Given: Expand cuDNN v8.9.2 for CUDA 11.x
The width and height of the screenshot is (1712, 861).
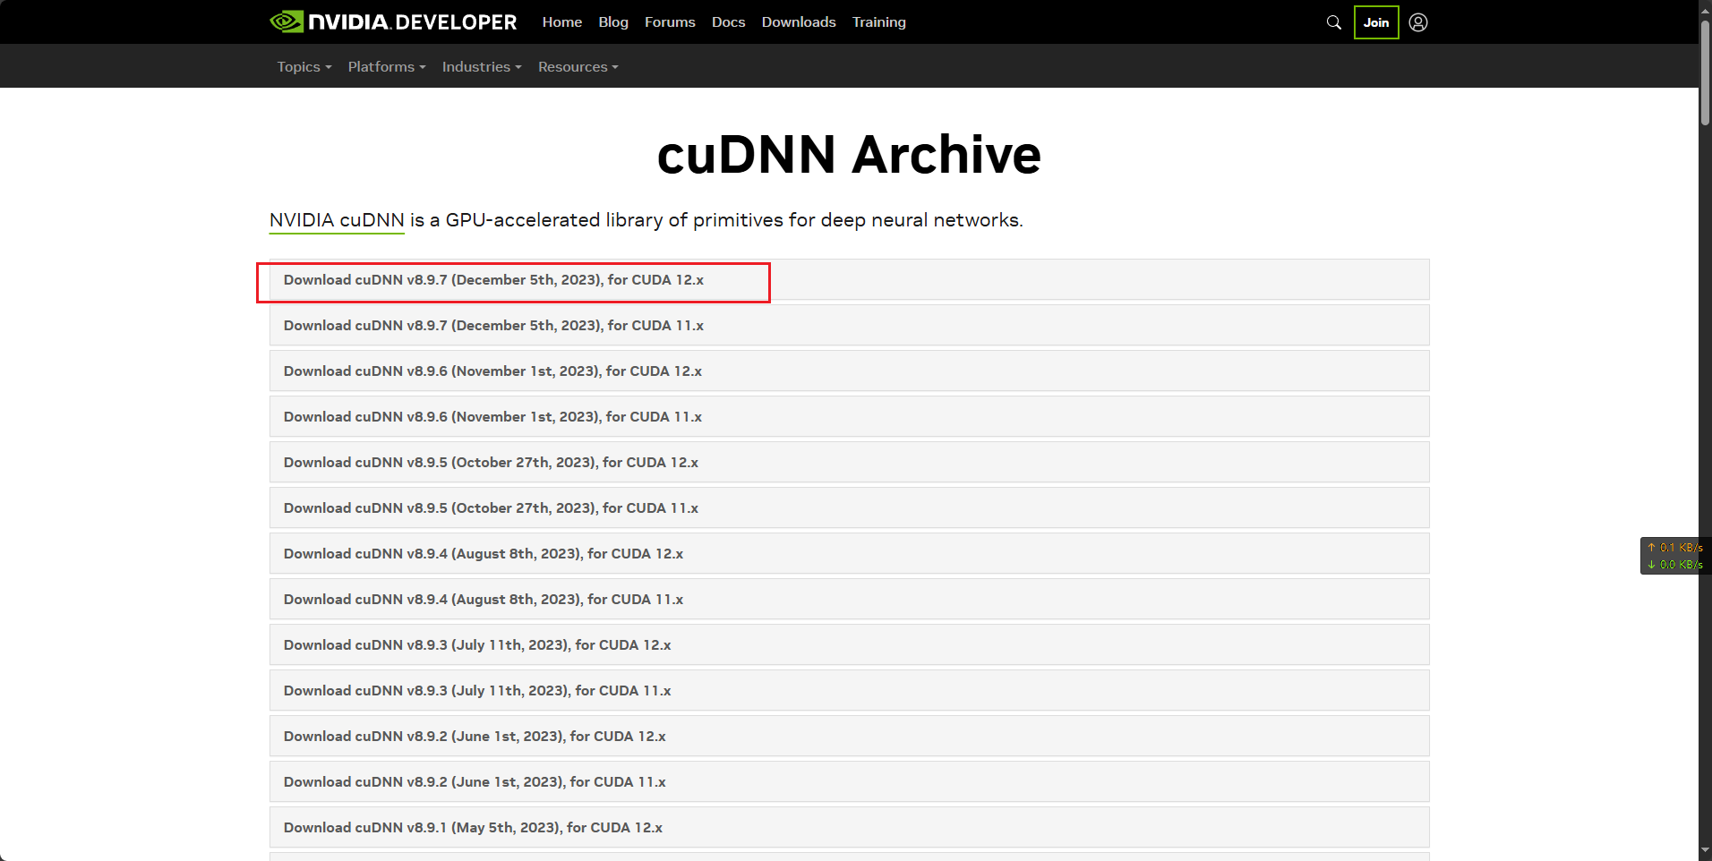Looking at the screenshot, I should click(x=475, y=782).
